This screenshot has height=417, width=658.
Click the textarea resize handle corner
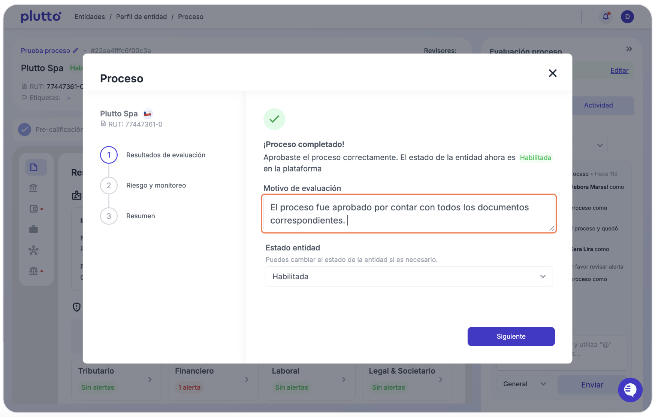(552, 228)
